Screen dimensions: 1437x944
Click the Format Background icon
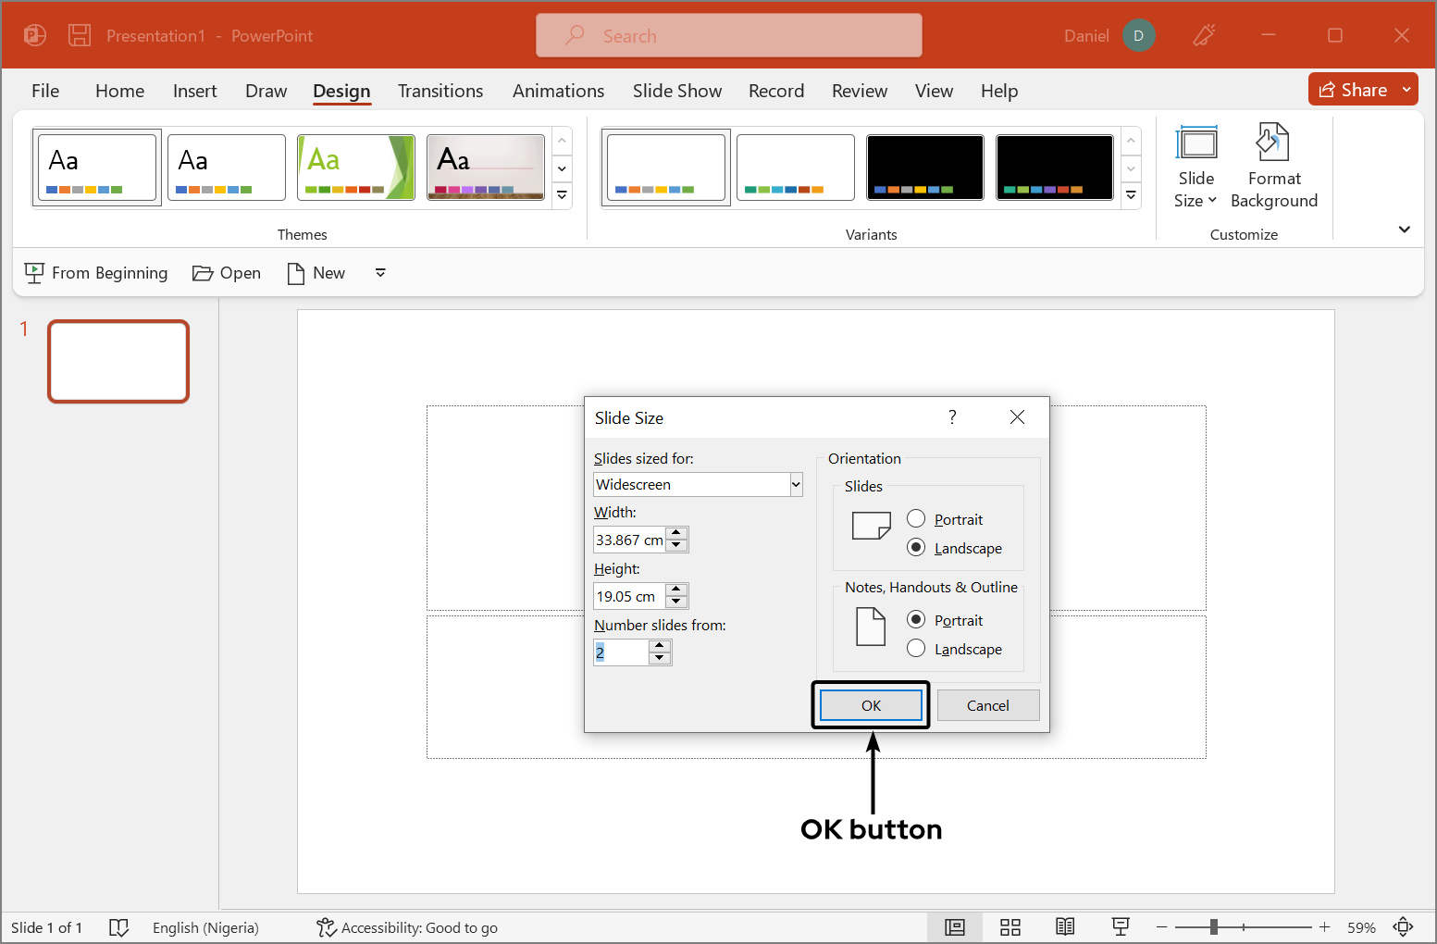1273,144
